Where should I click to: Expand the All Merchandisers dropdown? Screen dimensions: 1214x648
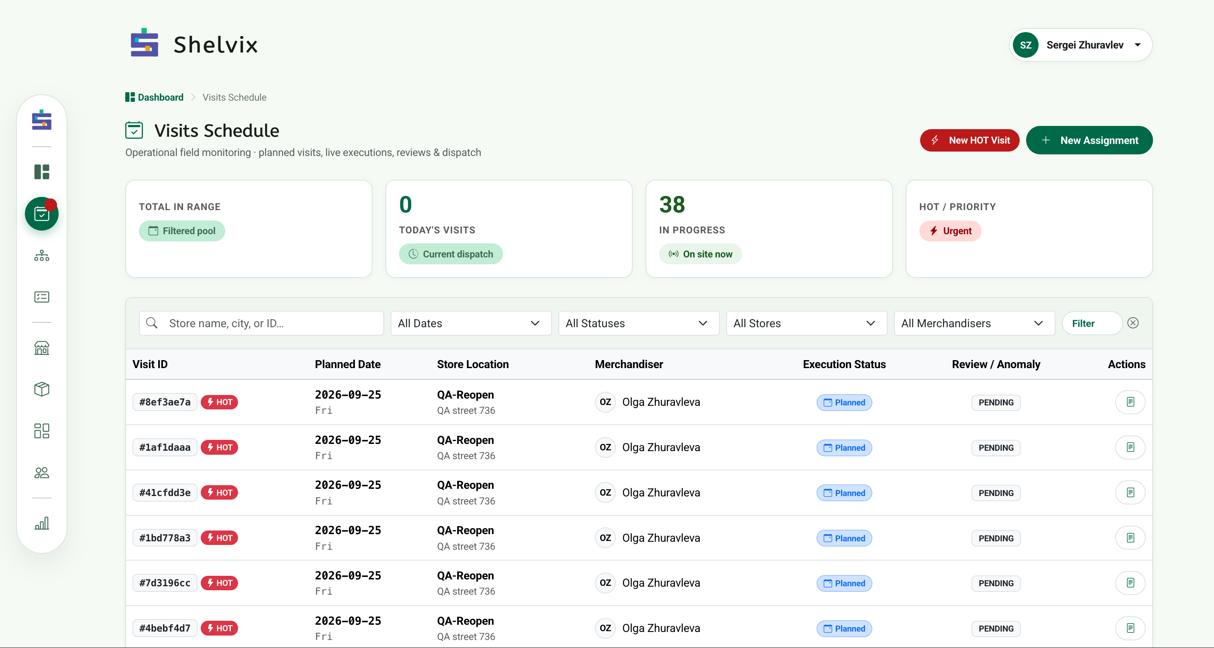click(974, 323)
